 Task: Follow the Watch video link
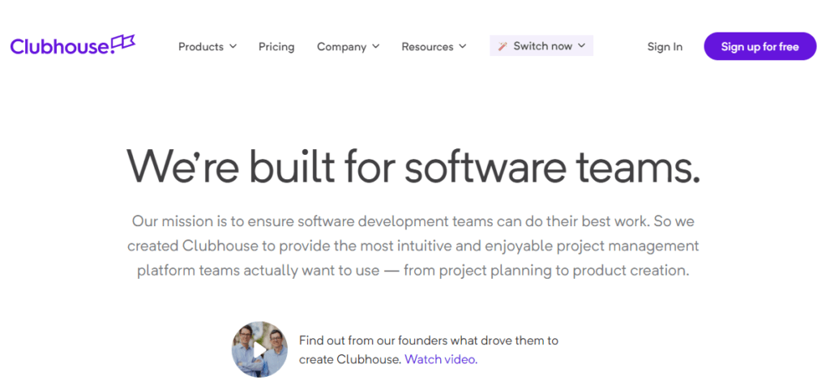click(x=441, y=359)
